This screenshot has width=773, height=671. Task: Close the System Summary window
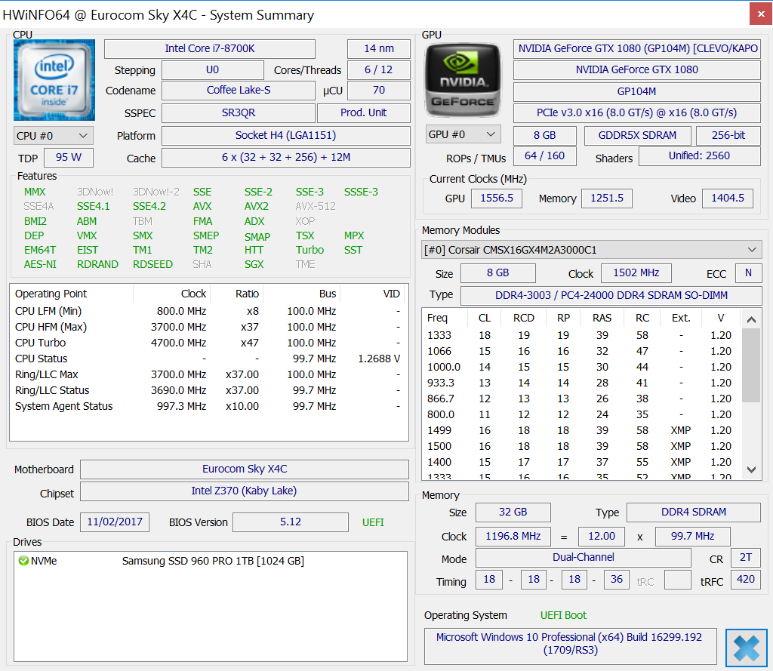(x=761, y=14)
